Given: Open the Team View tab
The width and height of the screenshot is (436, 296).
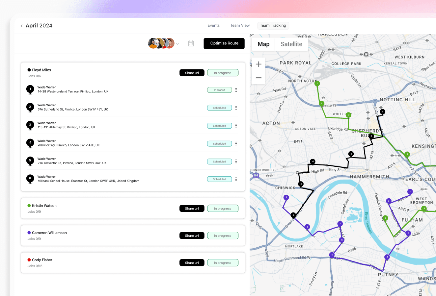Looking at the screenshot, I should 240,25.
